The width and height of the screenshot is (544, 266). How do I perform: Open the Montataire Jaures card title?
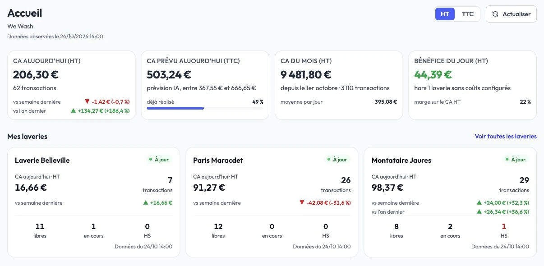(401, 160)
